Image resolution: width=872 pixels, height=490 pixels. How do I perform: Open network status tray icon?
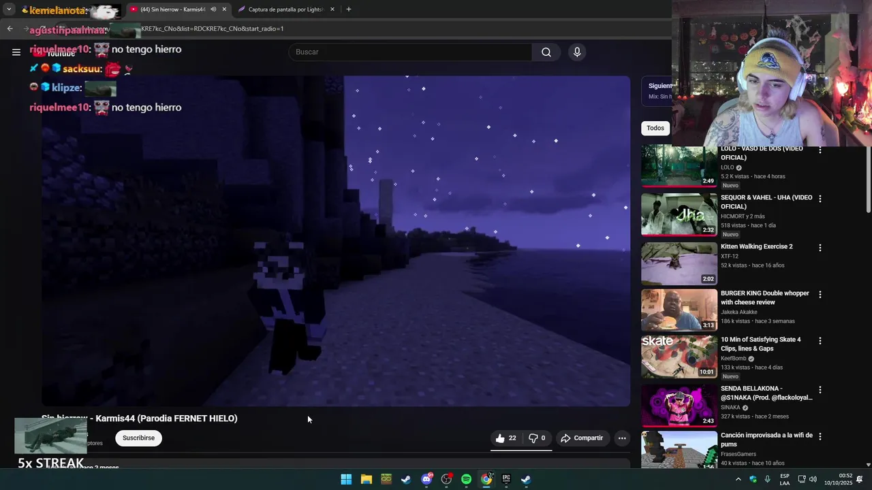click(x=802, y=479)
